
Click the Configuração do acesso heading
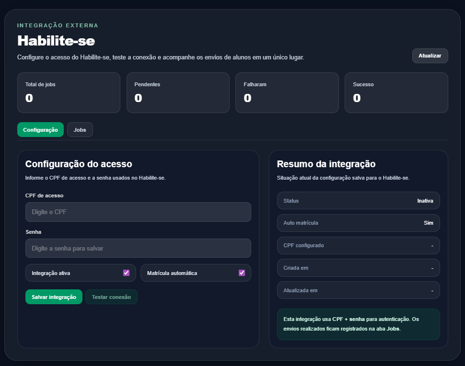pyautogui.click(x=79, y=164)
